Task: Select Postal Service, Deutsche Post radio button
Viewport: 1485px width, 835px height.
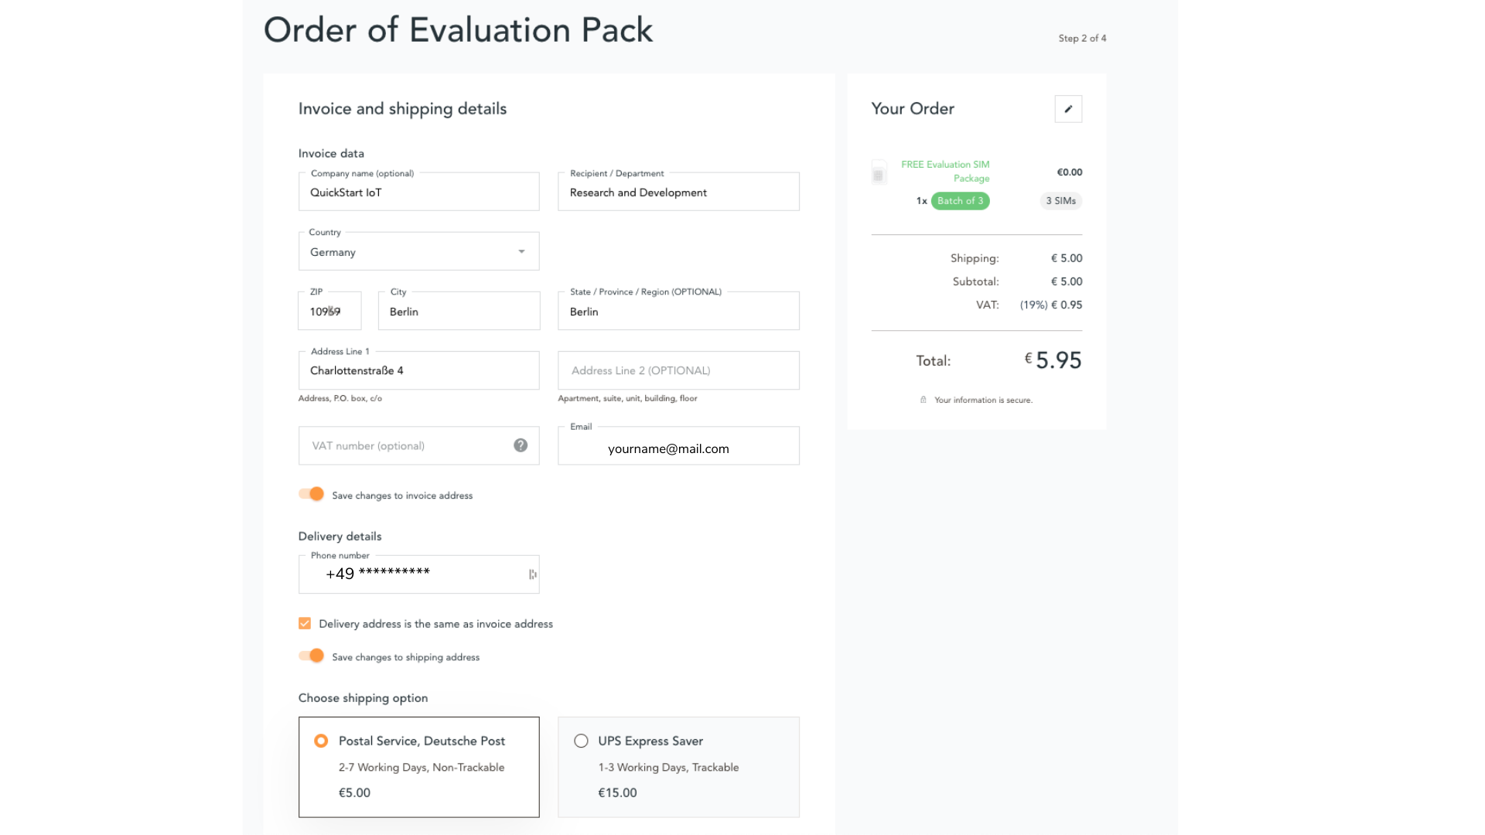Action: click(321, 741)
